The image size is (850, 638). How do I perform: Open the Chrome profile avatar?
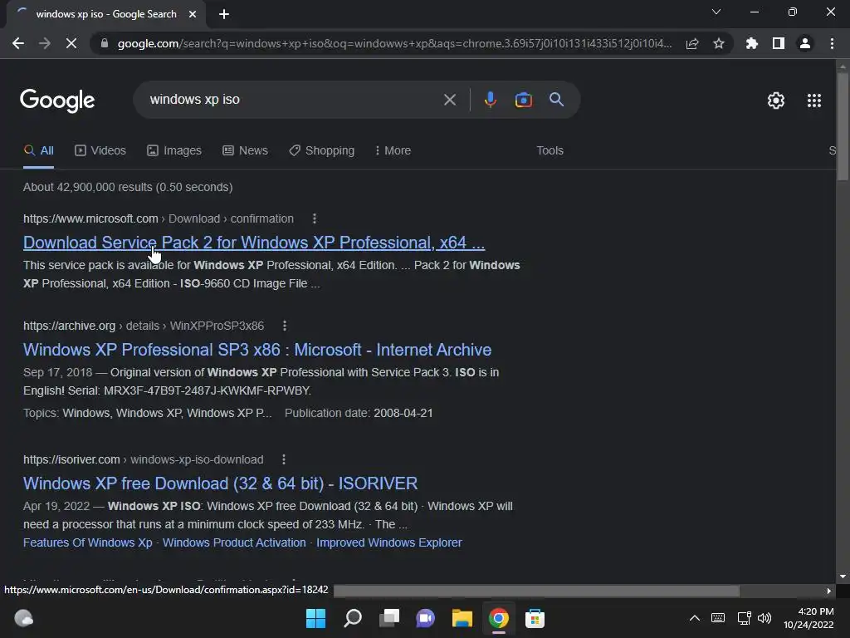click(x=805, y=43)
